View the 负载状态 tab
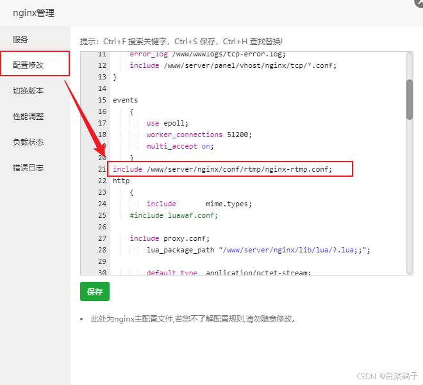This screenshot has height=385, width=423. pos(28,142)
